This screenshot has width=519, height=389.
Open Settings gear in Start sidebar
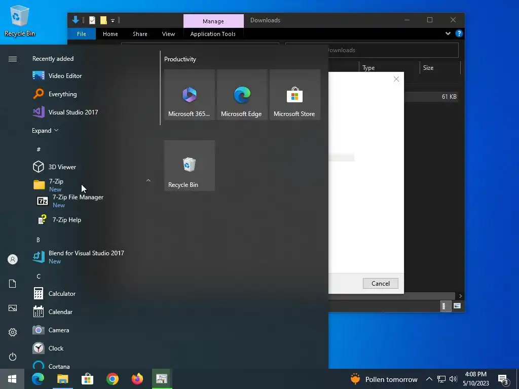tap(13, 332)
